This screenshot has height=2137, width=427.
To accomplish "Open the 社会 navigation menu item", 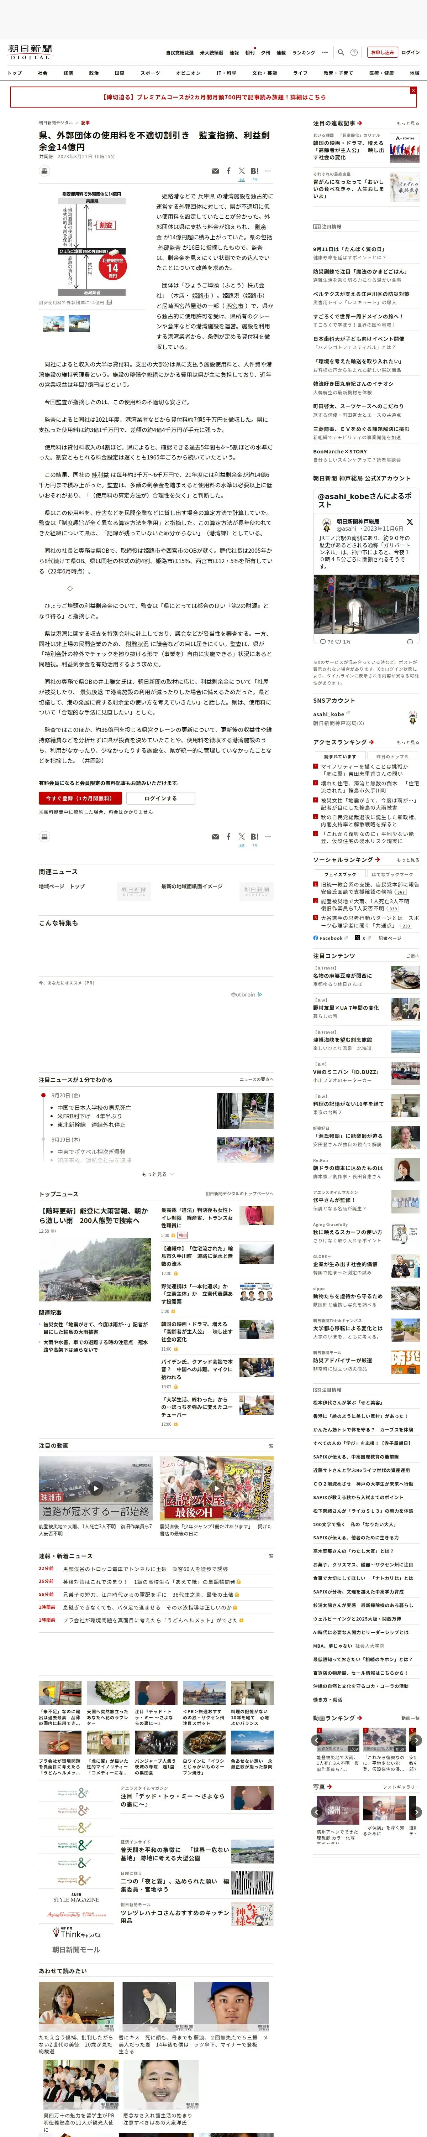I will pyautogui.click(x=42, y=73).
